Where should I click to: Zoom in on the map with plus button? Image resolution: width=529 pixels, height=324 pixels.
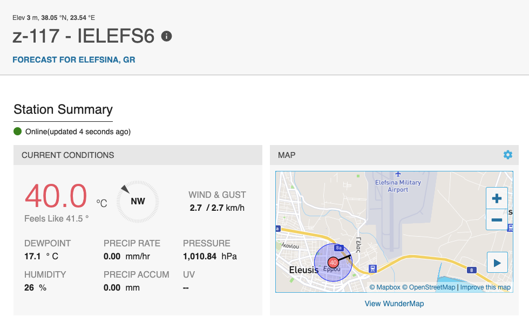497,198
